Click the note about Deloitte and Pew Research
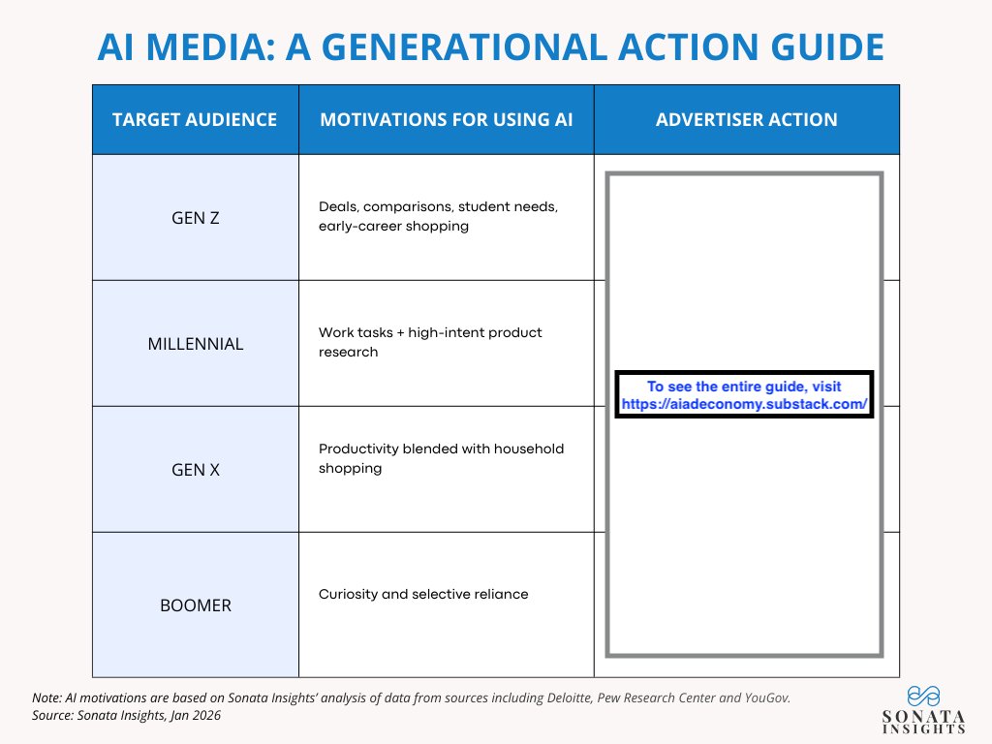The width and height of the screenshot is (992, 744). click(x=411, y=697)
